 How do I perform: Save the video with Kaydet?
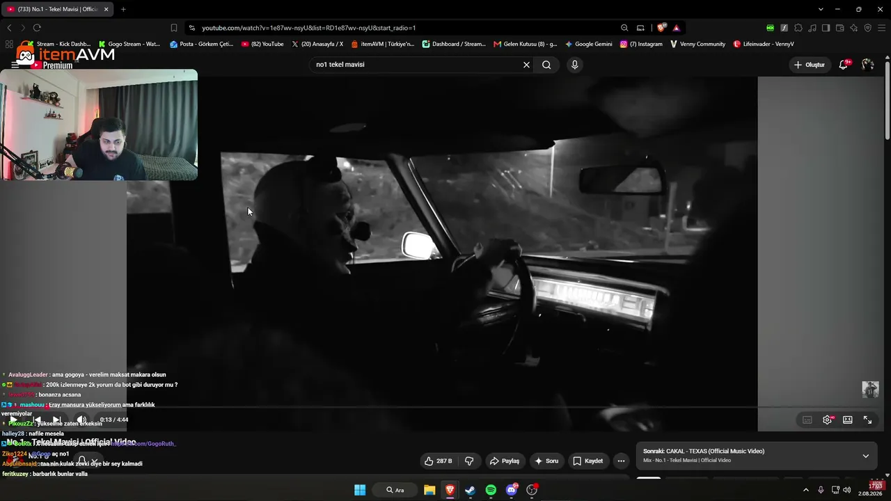(588, 461)
